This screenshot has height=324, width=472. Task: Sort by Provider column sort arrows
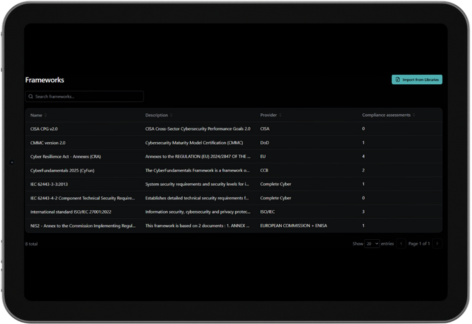281,115
